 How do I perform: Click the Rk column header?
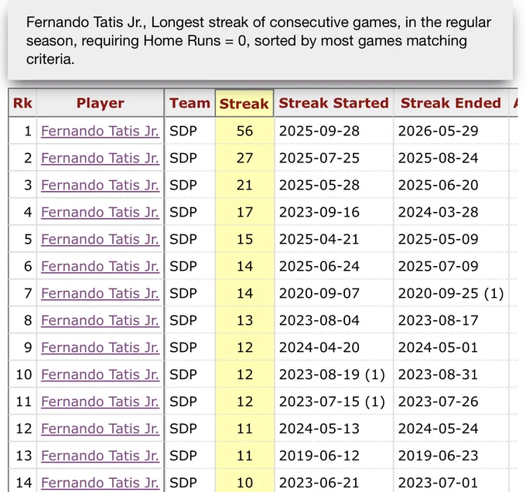[x=22, y=104]
